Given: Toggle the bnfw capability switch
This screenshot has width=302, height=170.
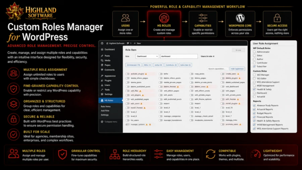Looking at the screenshot, I should coord(161,74).
